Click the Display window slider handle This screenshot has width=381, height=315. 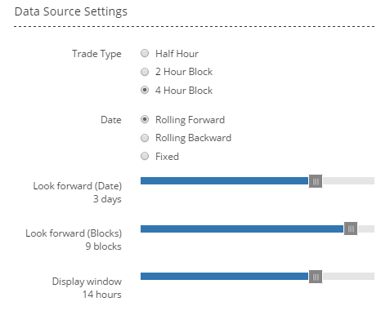(316, 277)
